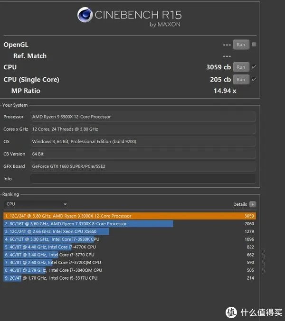Click the GFX Board field
The height and width of the screenshot is (321, 285).
coord(142,166)
